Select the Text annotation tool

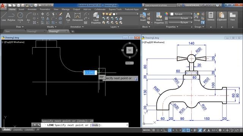68,17
